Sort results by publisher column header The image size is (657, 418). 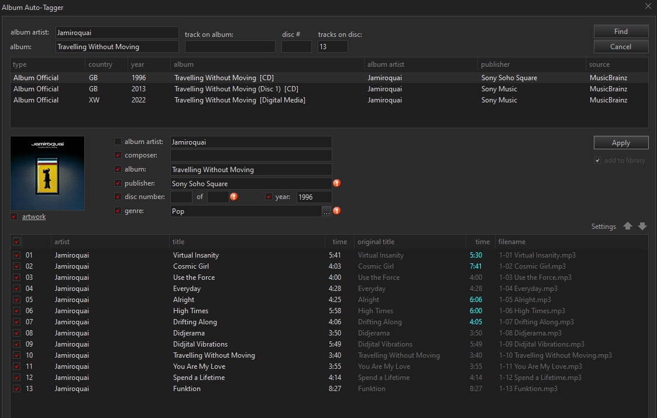click(496, 64)
